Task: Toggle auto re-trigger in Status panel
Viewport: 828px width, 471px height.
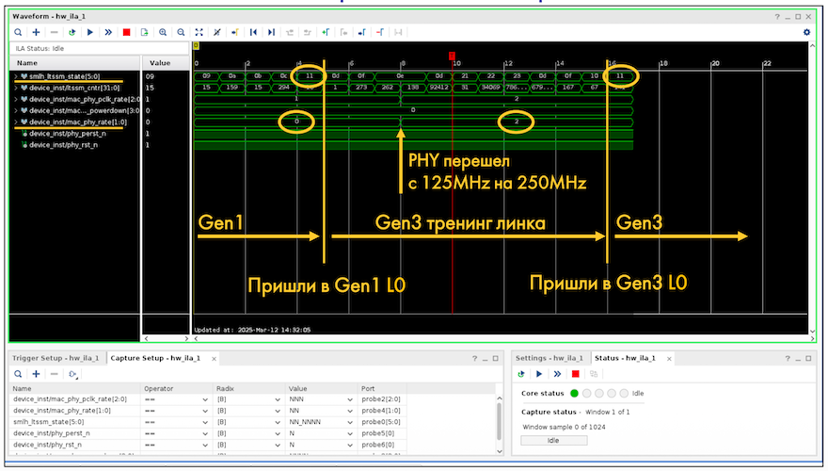Action: [x=521, y=374]
